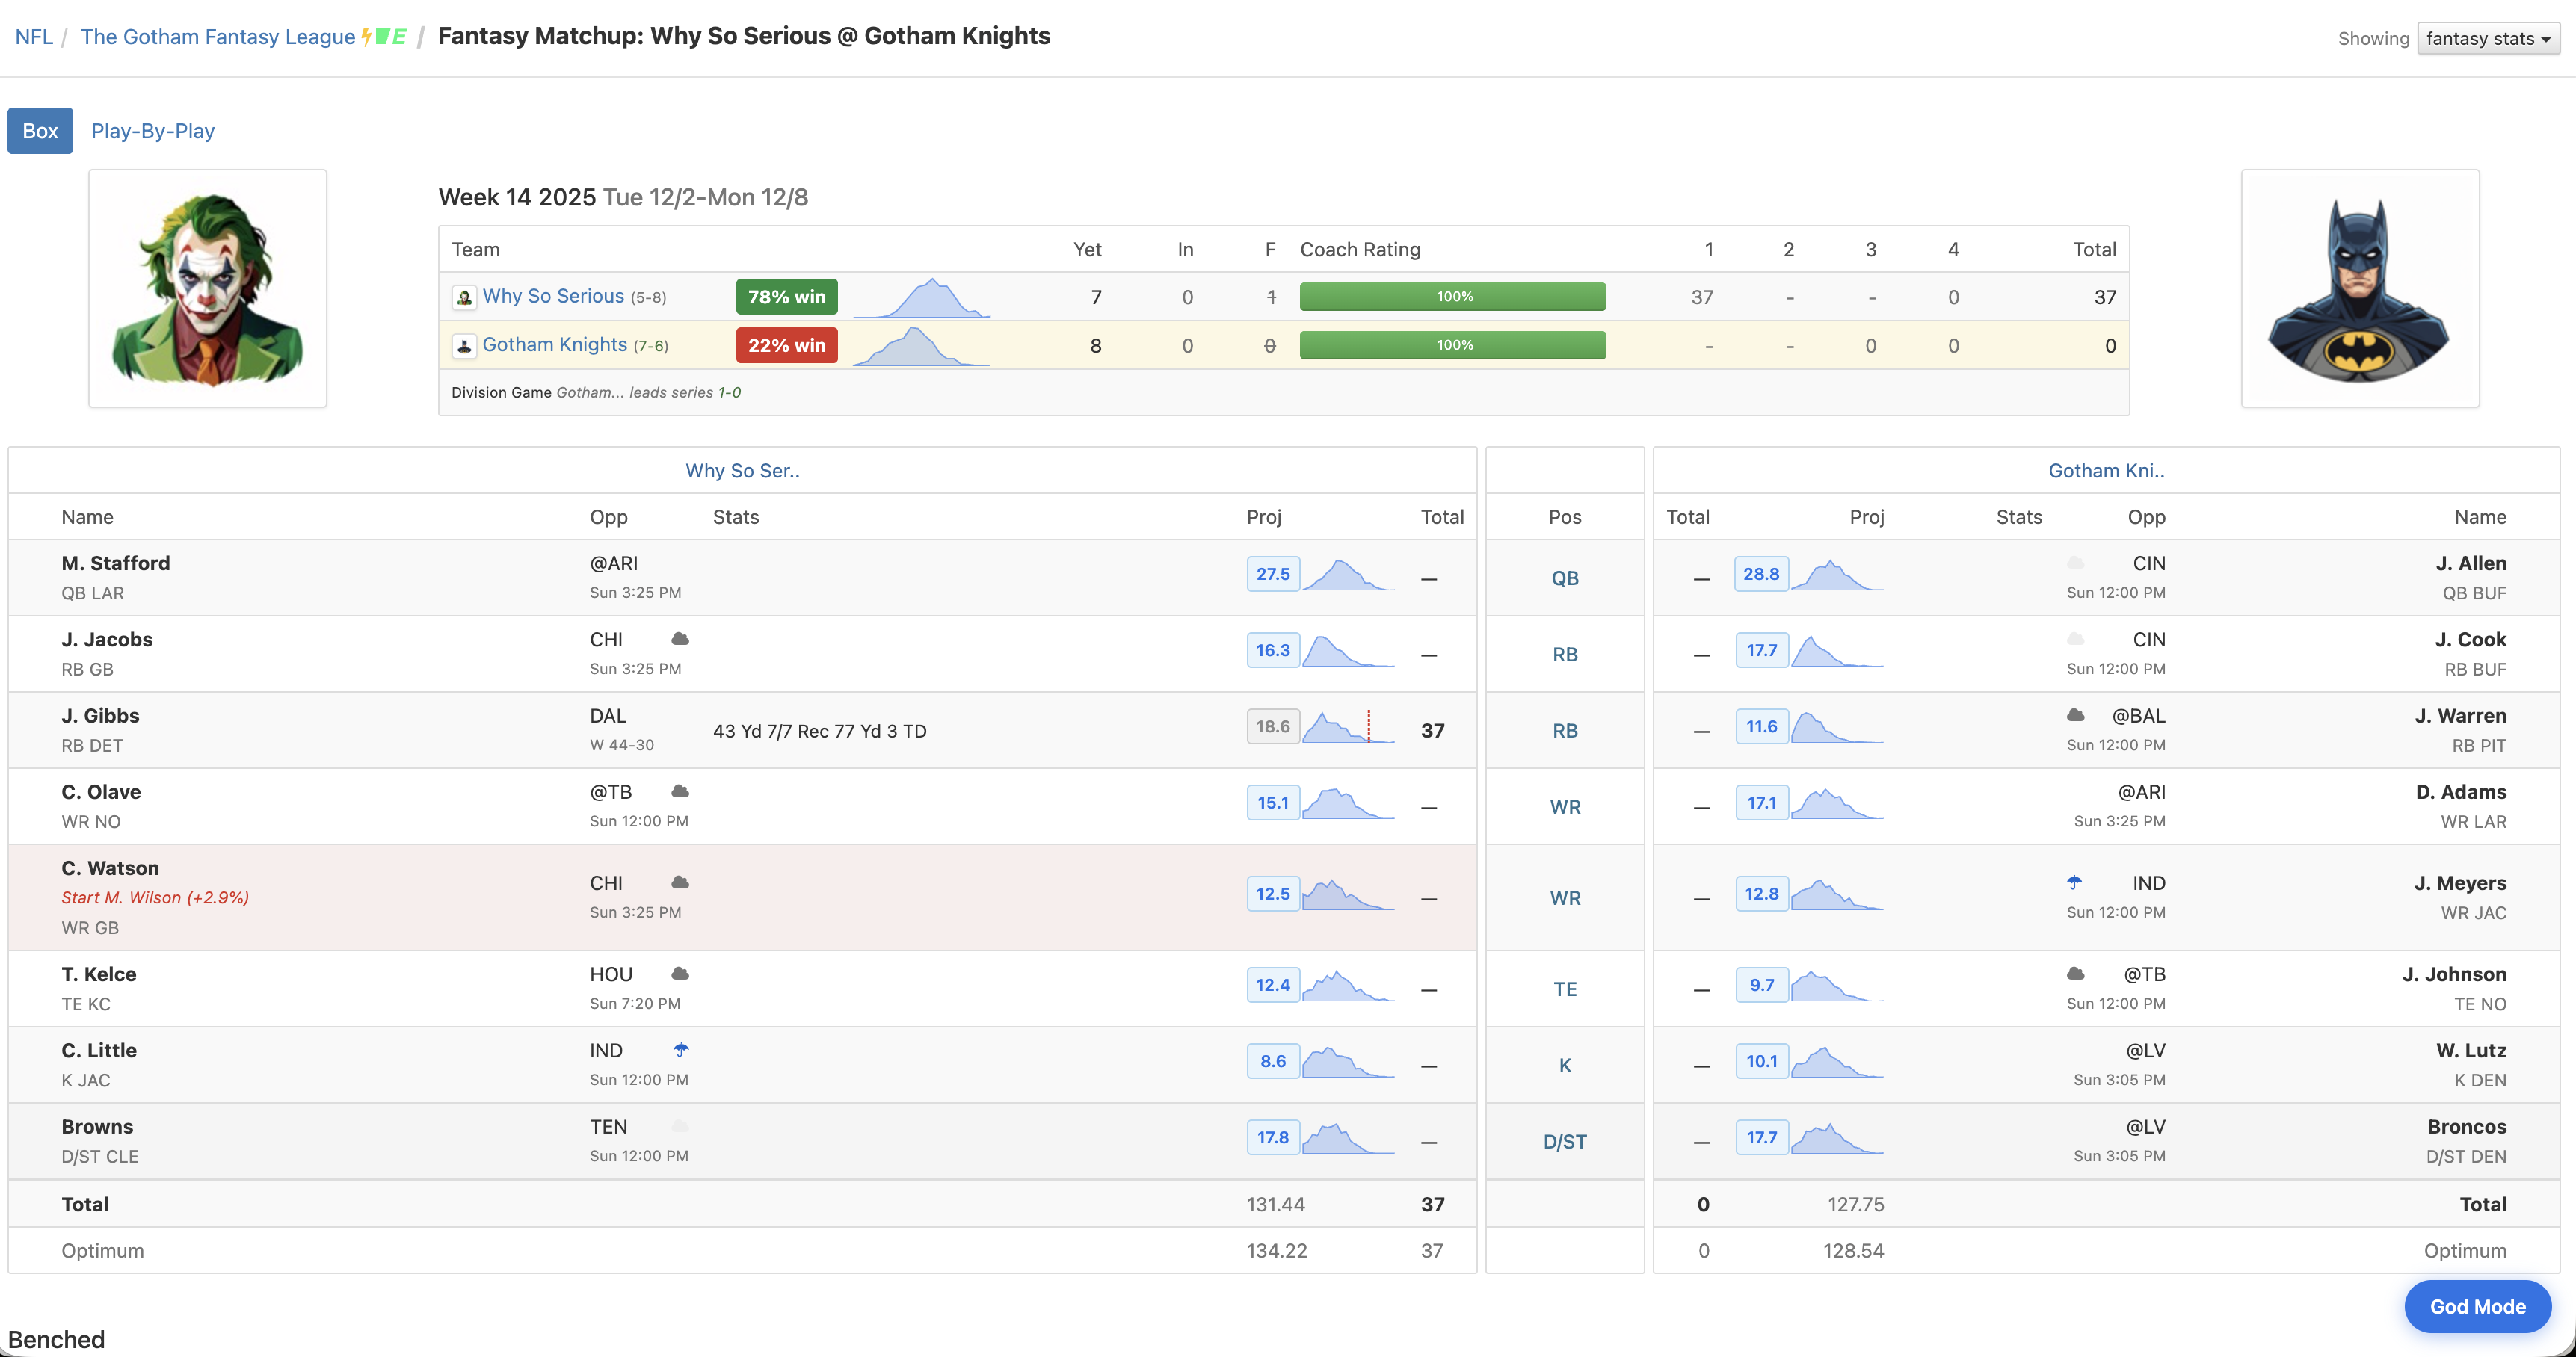This screenshot has width=2576, height=1357.
Task: Click Why So Serious coach rating bar
Action: (1452, 297)
